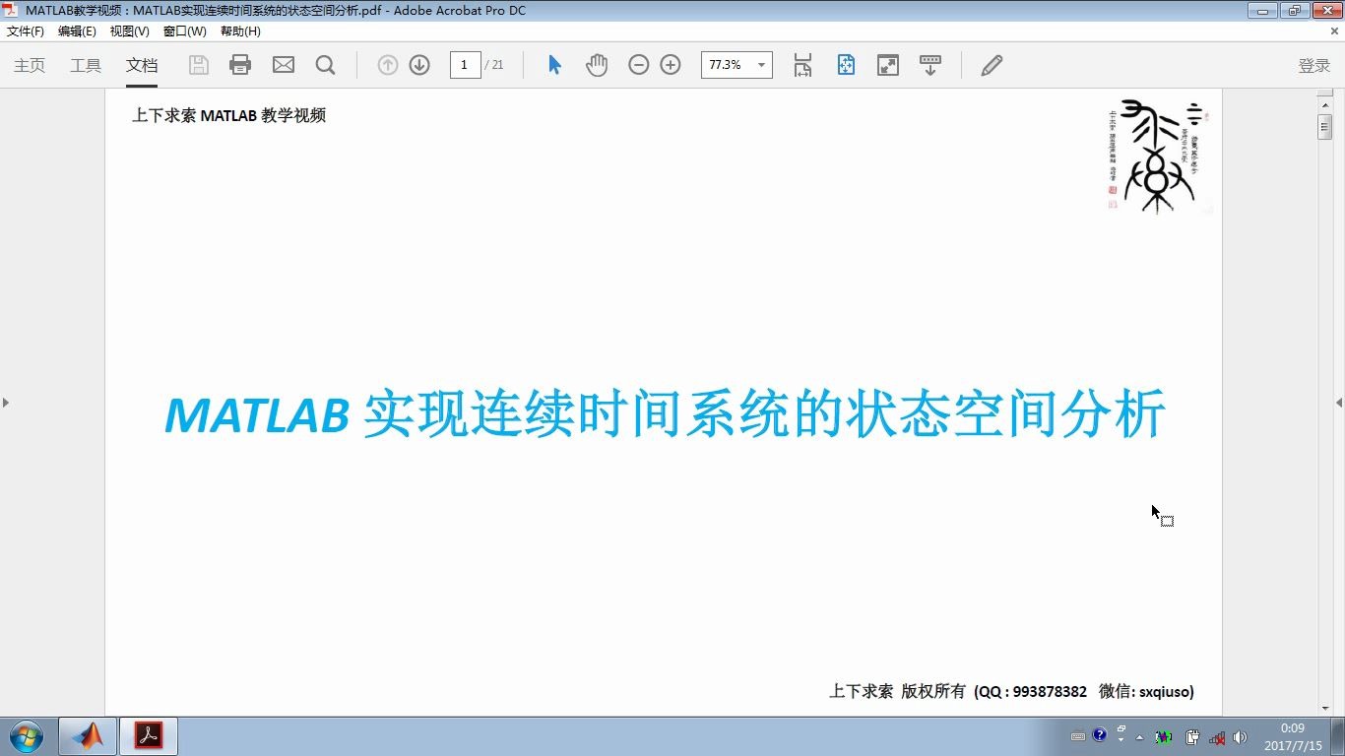Toggle Fit Width page display

(x=802, y=64)
